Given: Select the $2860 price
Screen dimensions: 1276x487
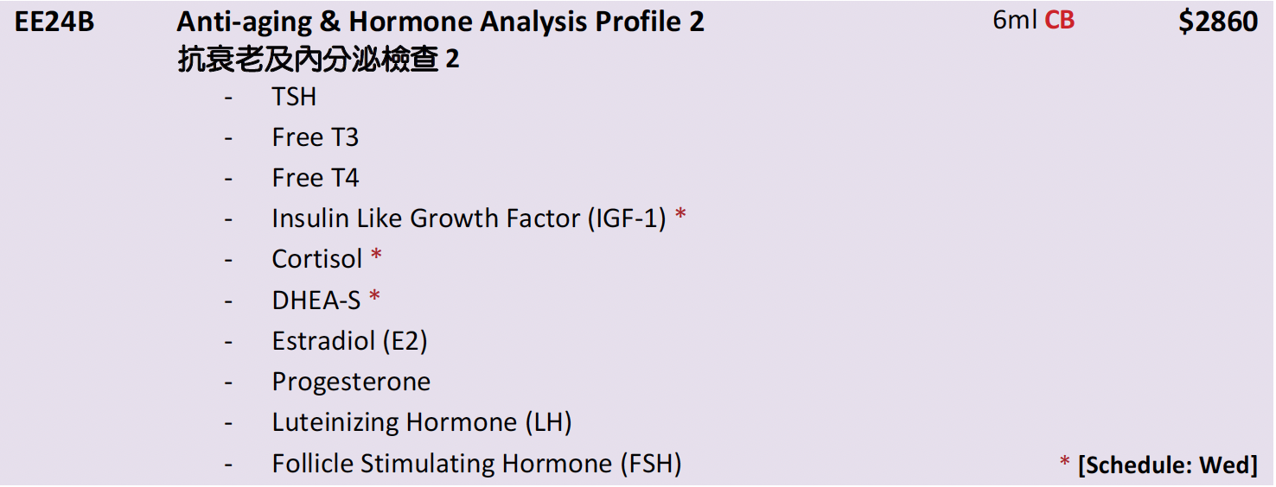Looking at the screenshot, I should [1217, 22].
